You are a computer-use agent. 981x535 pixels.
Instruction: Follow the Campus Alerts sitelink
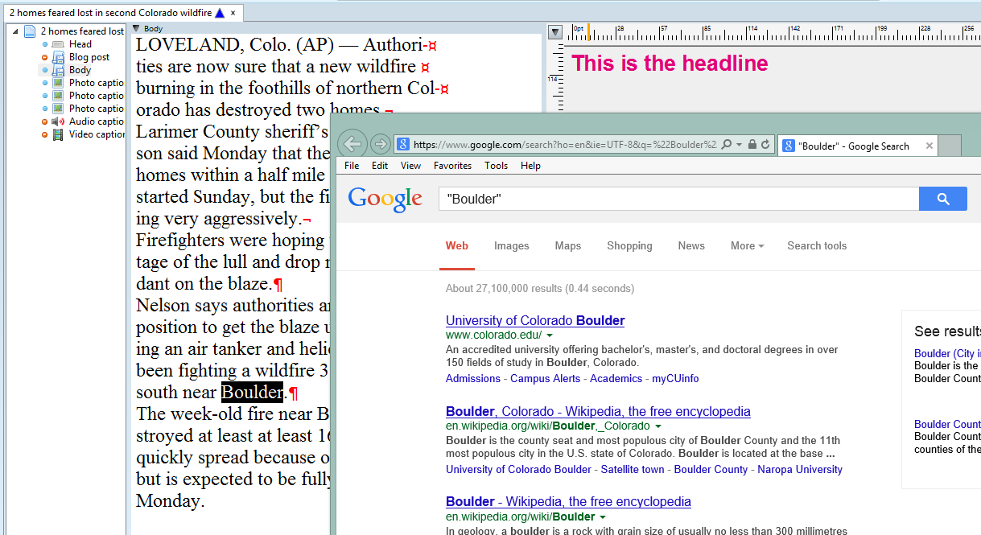546,379
